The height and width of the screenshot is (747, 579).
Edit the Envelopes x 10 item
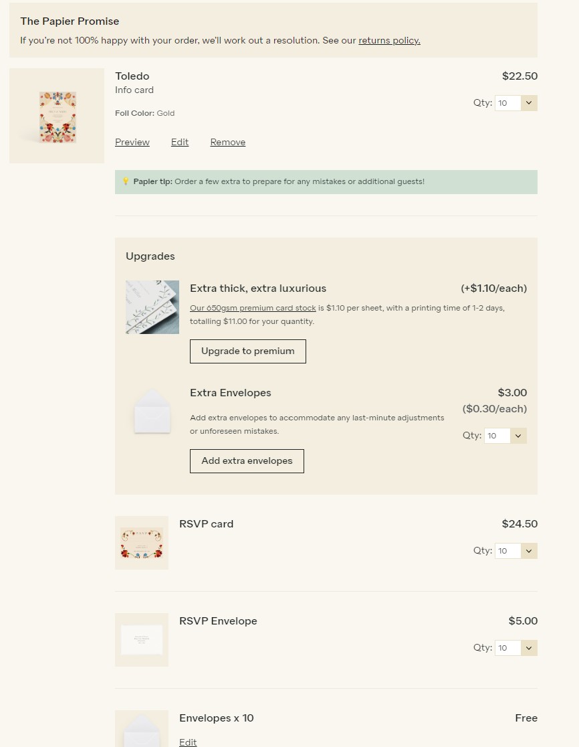pos(188,742)
